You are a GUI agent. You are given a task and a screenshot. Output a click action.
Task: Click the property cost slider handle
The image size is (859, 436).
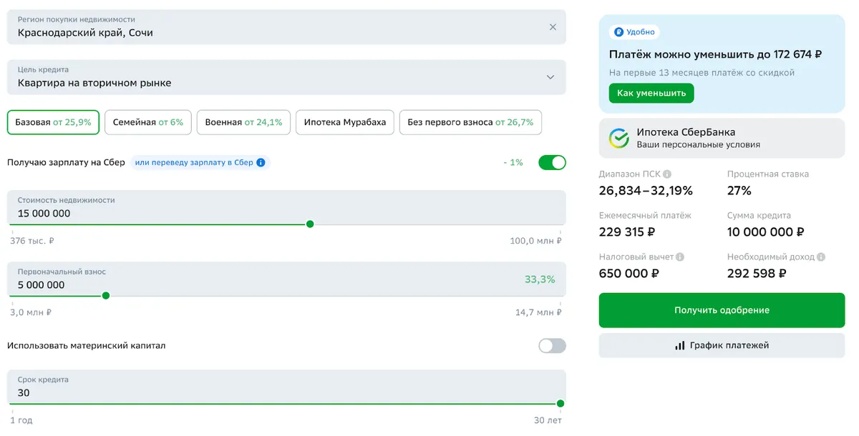(310, 224)
